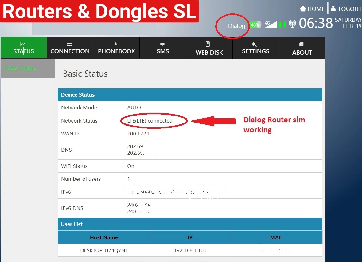Open the ABOUT tab
The width and height of the screenshot is (362, 262).
tap(302, 47)
